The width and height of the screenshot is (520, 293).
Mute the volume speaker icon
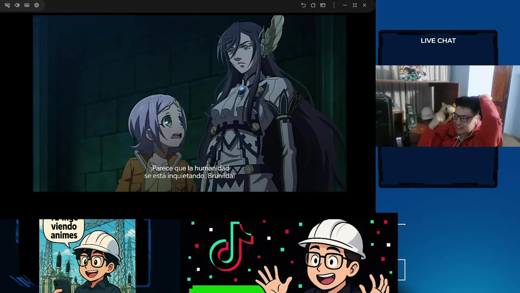(17, 5)
